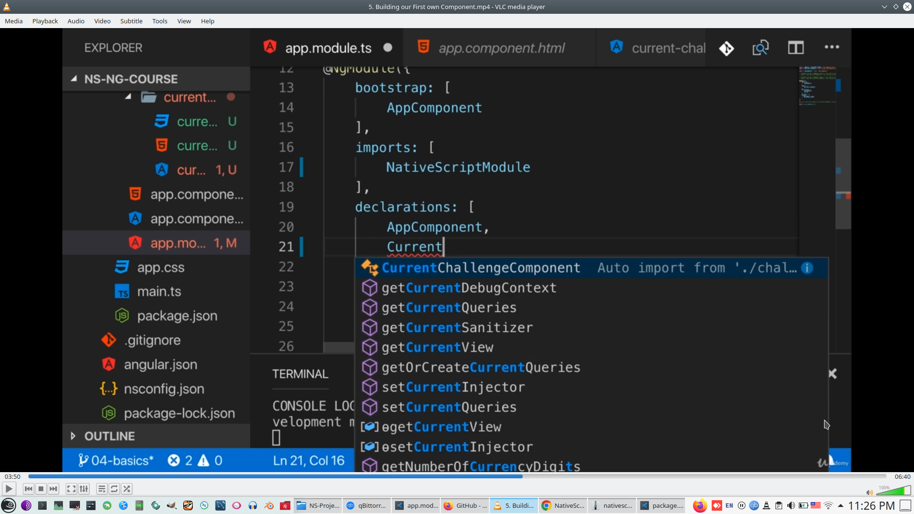Open the Subtitle menu

[131, 21]
